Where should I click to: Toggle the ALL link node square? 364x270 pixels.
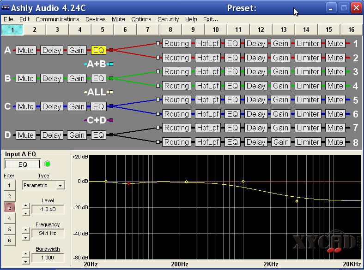point(111,92)
